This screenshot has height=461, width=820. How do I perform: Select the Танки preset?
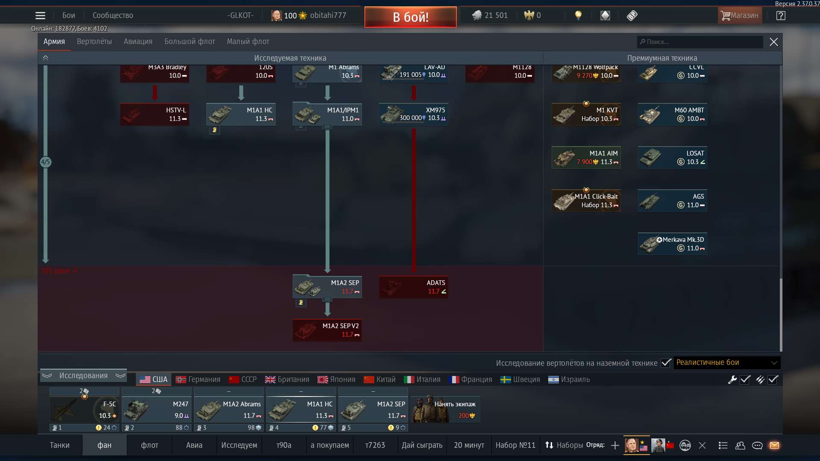tap(60, 445)
